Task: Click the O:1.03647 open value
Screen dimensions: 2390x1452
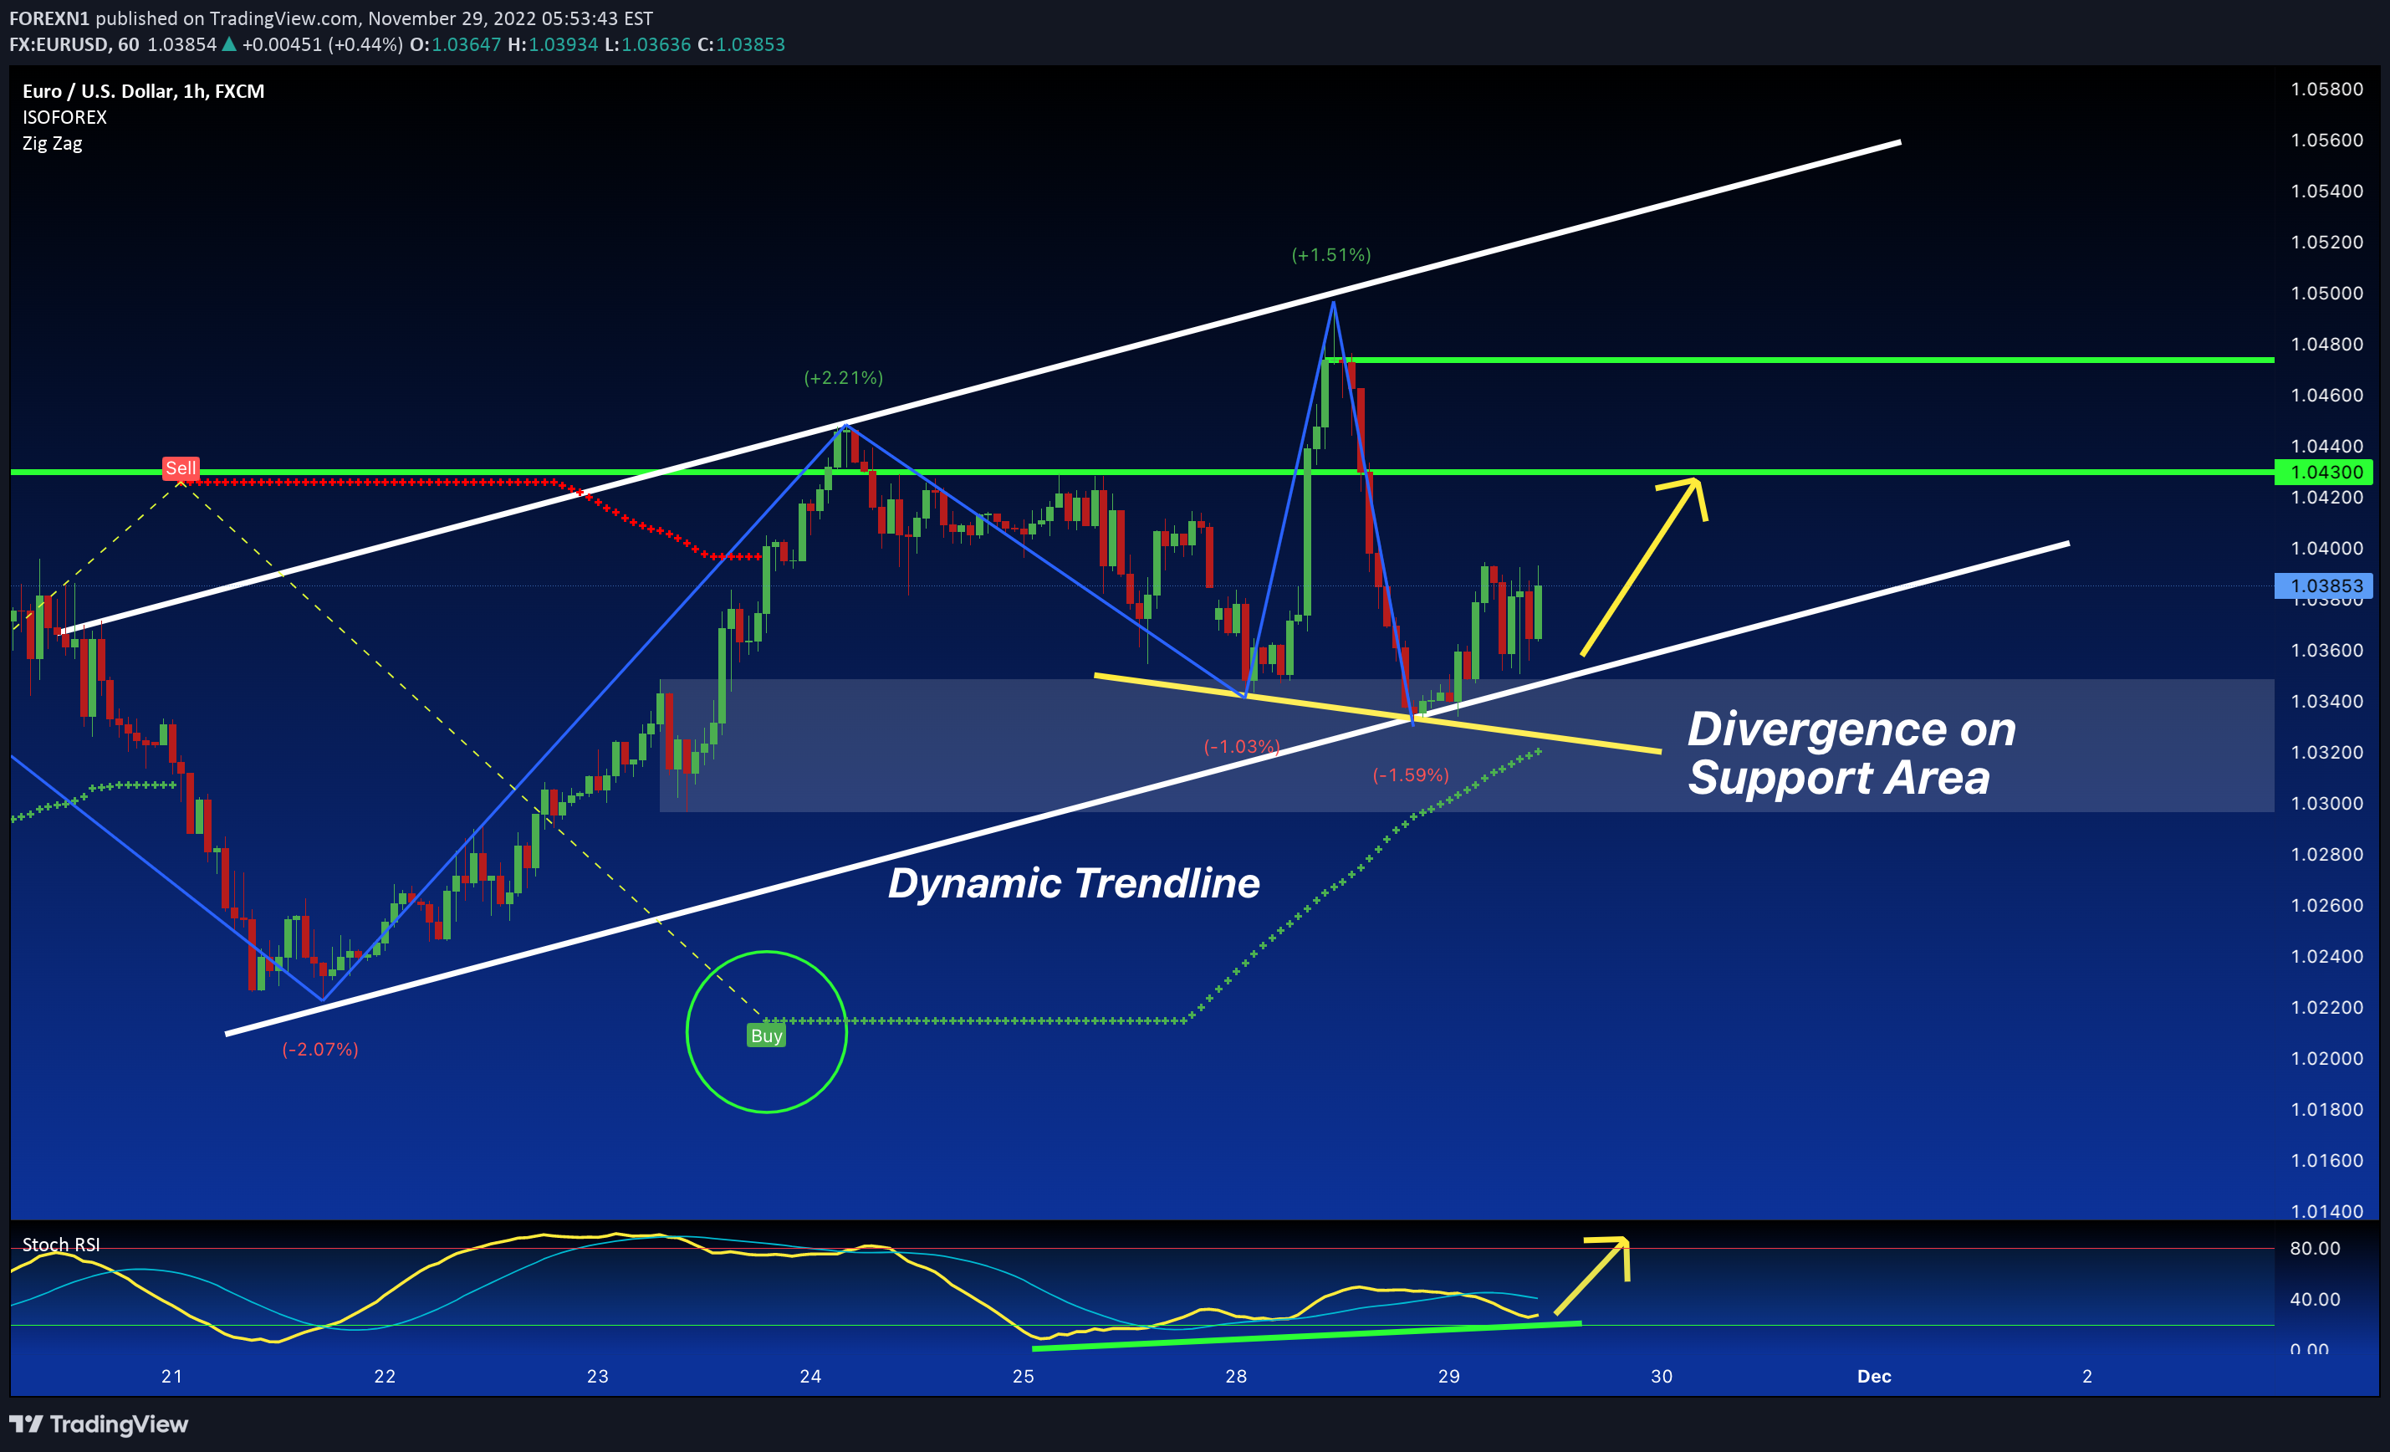Action: point(455,44)
